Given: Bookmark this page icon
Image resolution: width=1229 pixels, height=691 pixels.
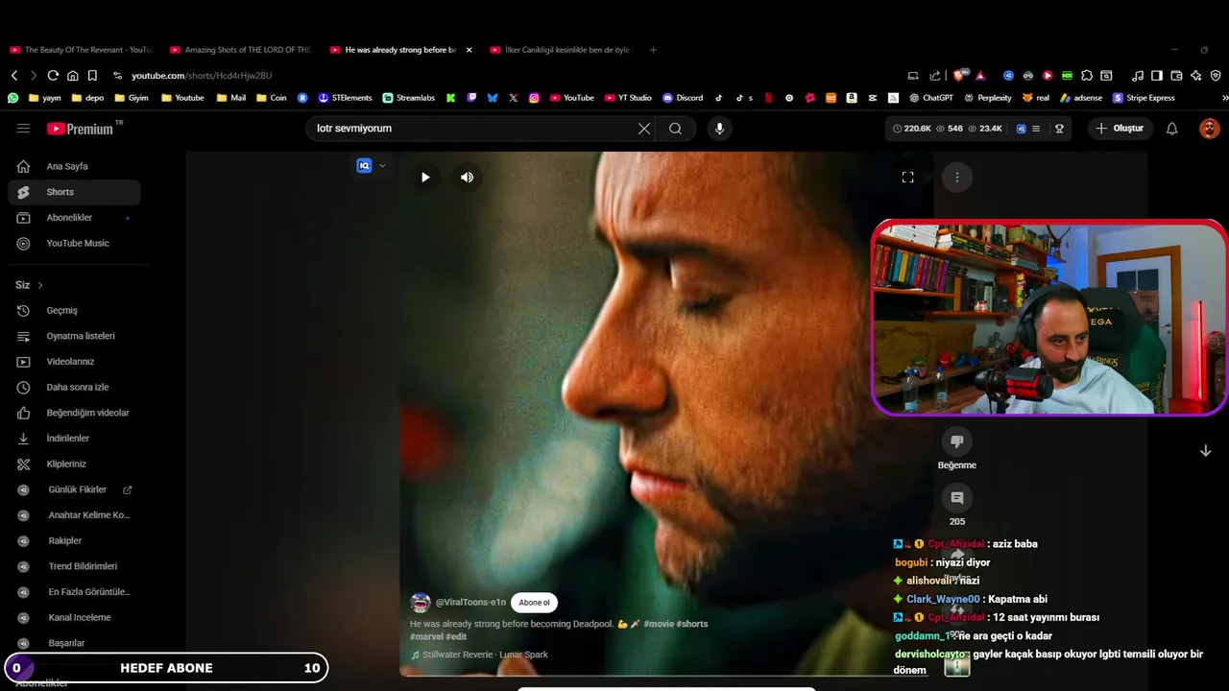Looking at the screenshot, I should click(x=92, y=76).
